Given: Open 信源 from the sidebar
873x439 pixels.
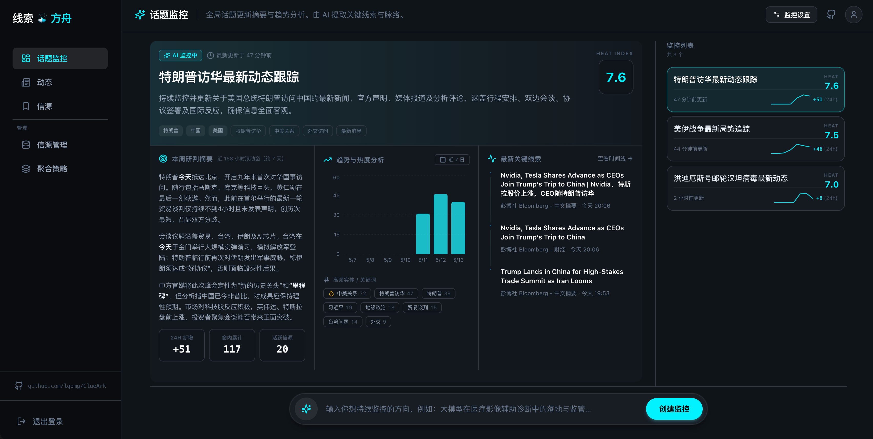Looking at the screenshot, I should [60, 106].
